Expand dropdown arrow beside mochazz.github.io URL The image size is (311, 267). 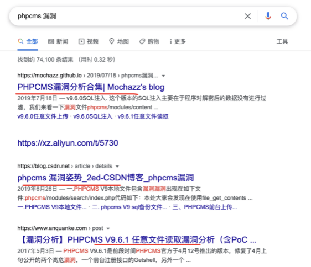(x=163, y=76)
